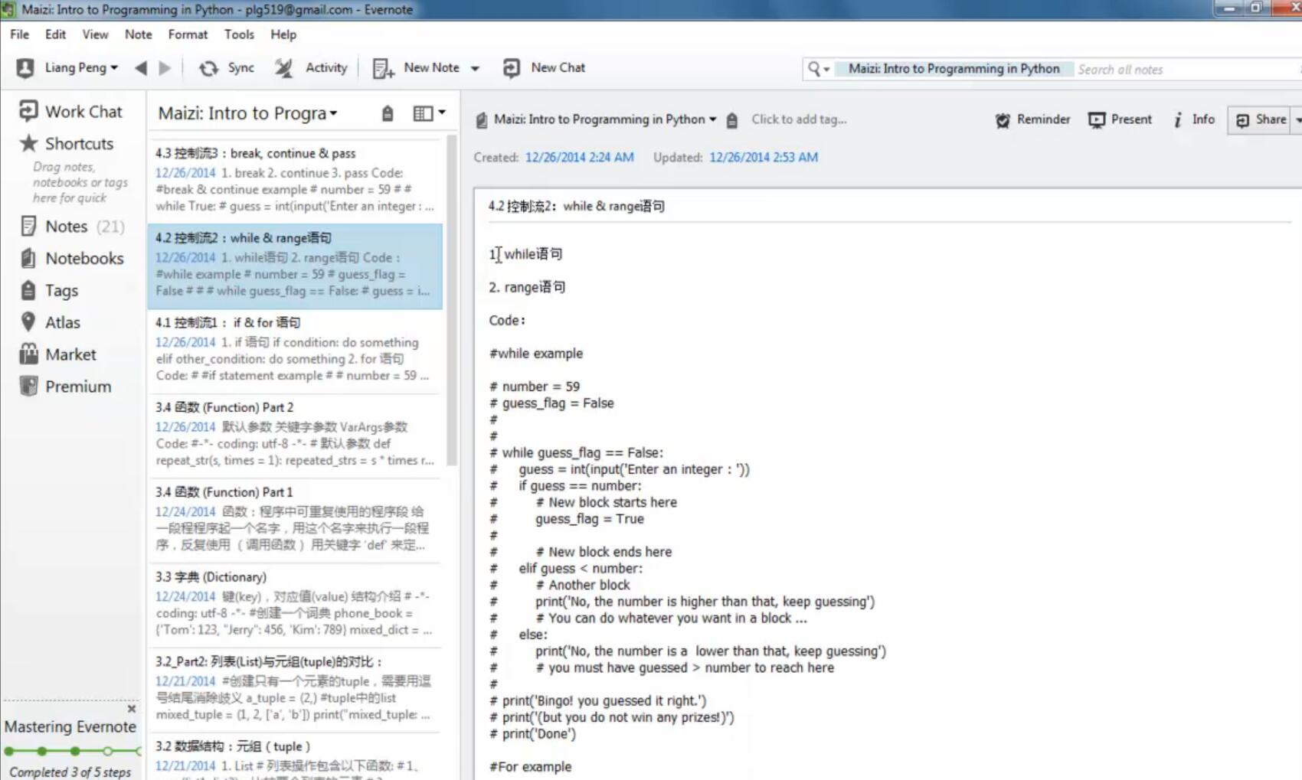The height and width of the screenshot is (780, 1302).
Task: Go forward with the right arrow
Action: click(x=165, y=68)
